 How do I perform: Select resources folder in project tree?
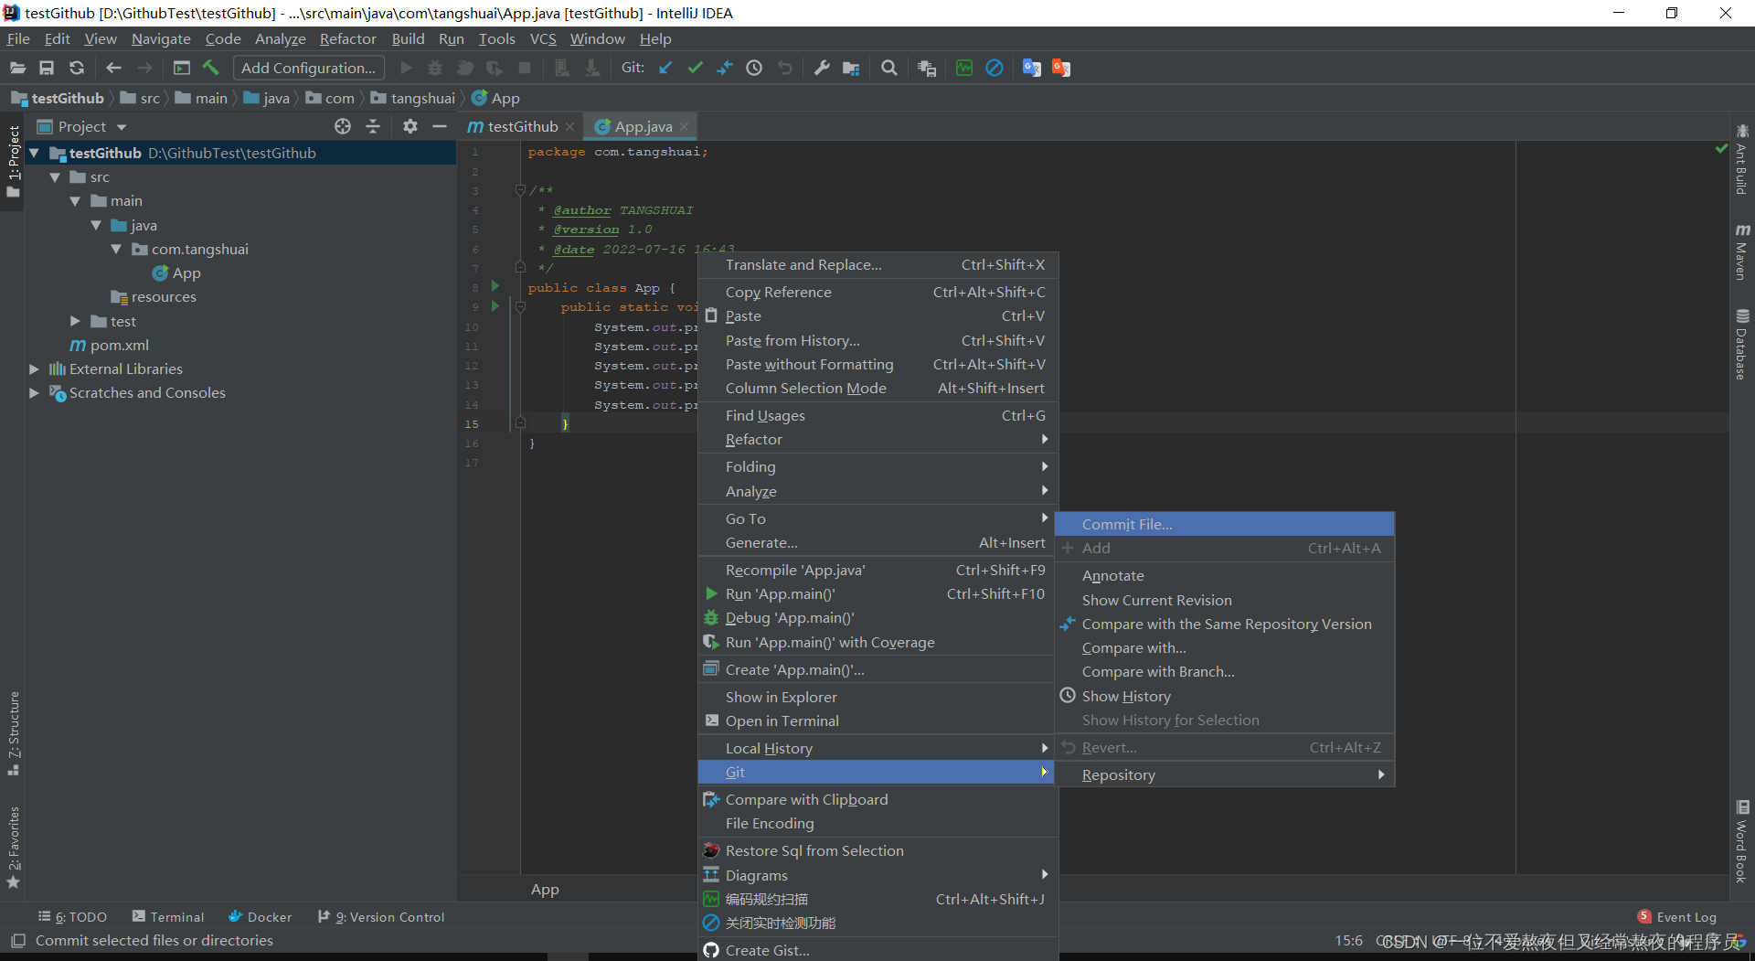(x=153, y=296)
